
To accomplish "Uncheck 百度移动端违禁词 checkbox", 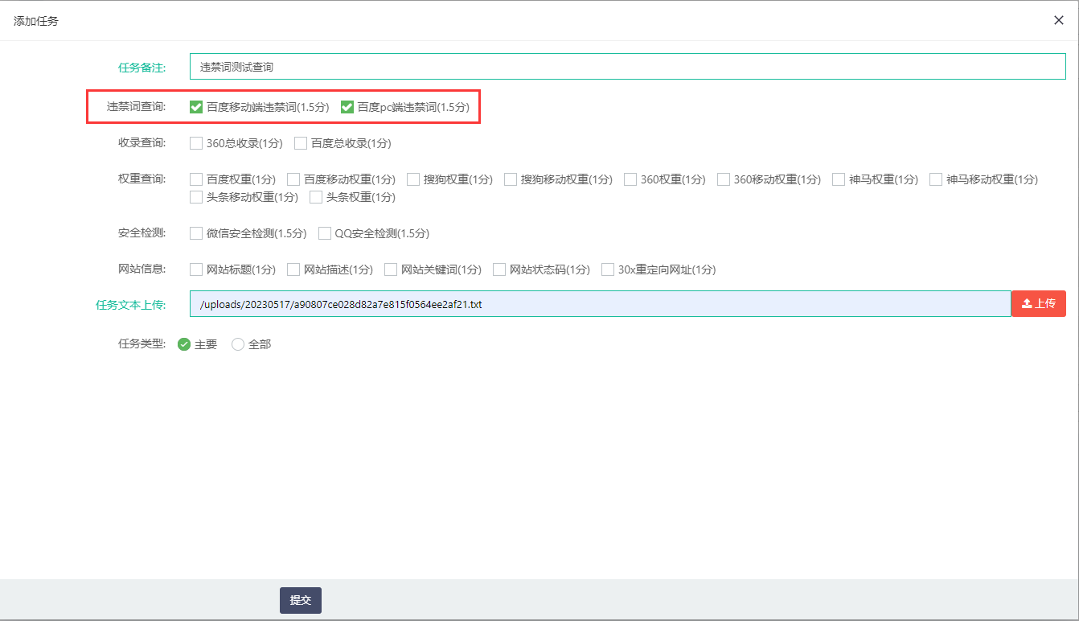I will point(196,107).
